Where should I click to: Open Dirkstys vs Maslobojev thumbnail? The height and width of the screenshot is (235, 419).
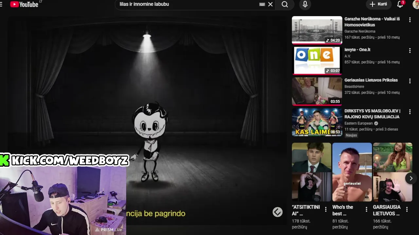point(317,122)
